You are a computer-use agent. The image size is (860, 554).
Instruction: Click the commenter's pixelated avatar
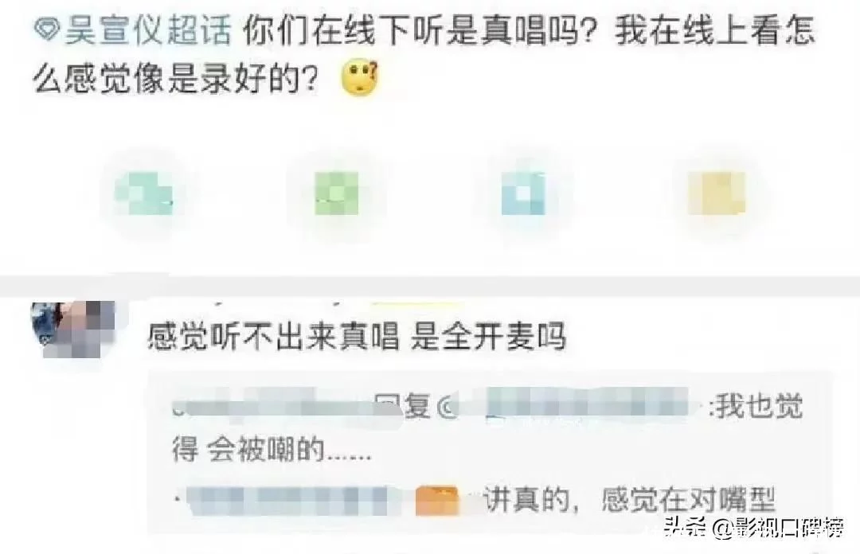click(73, 329)
